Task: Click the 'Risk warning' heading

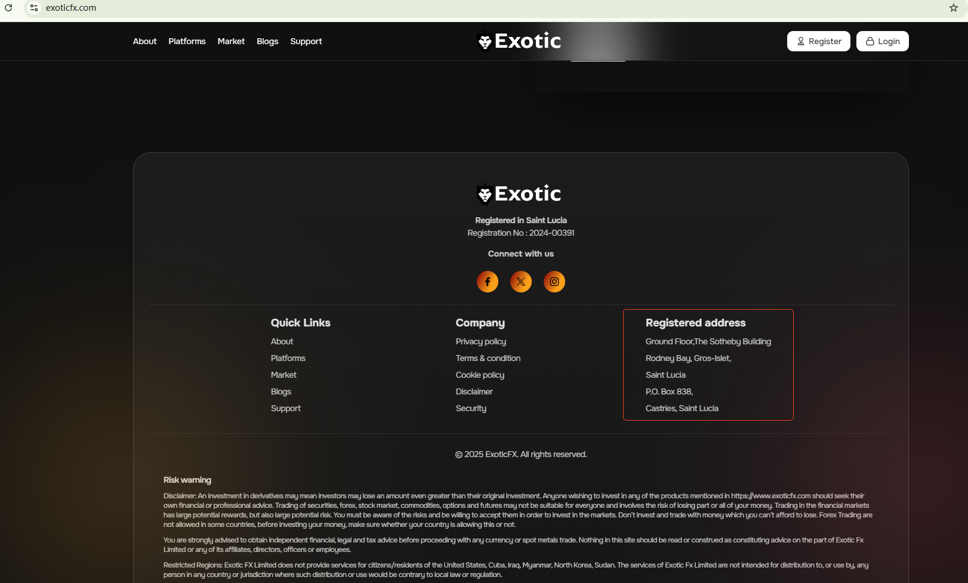Action: [x=187, y=480]
